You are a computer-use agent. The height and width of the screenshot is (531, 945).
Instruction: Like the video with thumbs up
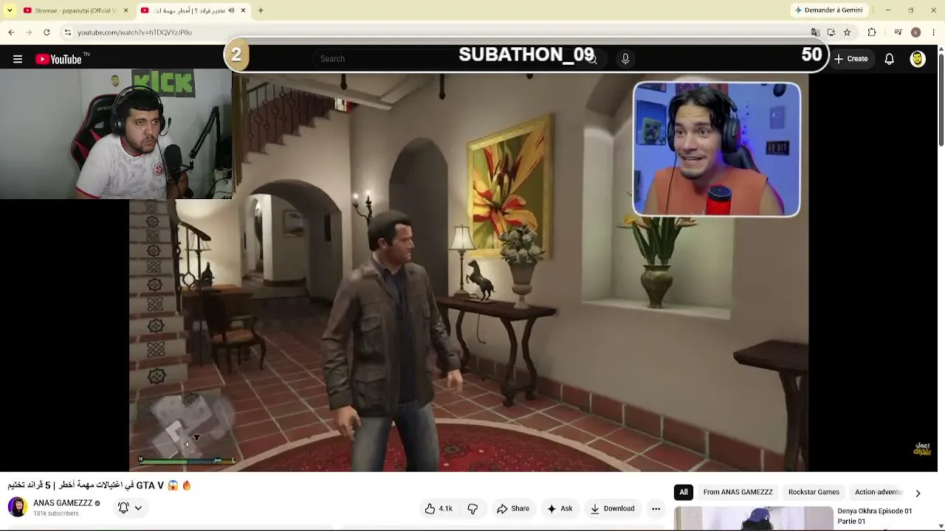pyautogui.click(x=438, y=508)
